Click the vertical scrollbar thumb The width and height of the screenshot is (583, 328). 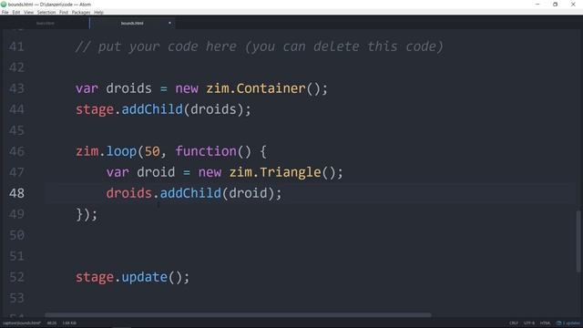point(578,241)
